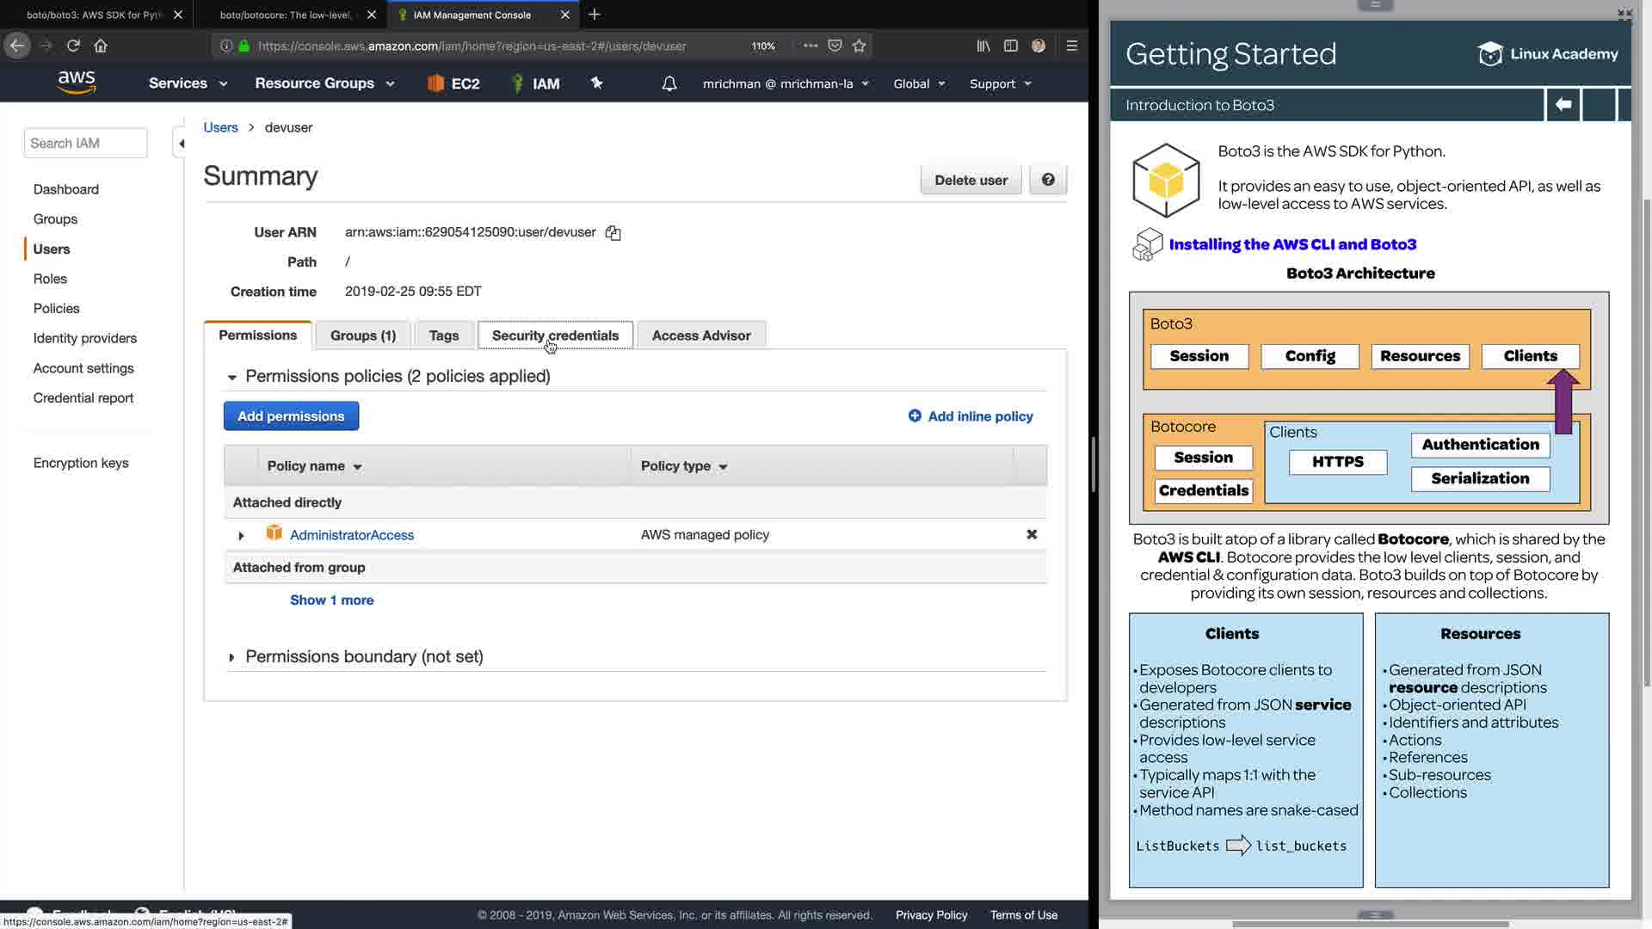Open Installing the AWS CLI and Boto3 link
Viewport: 1652px width, 929px height.
[1291, 244]
